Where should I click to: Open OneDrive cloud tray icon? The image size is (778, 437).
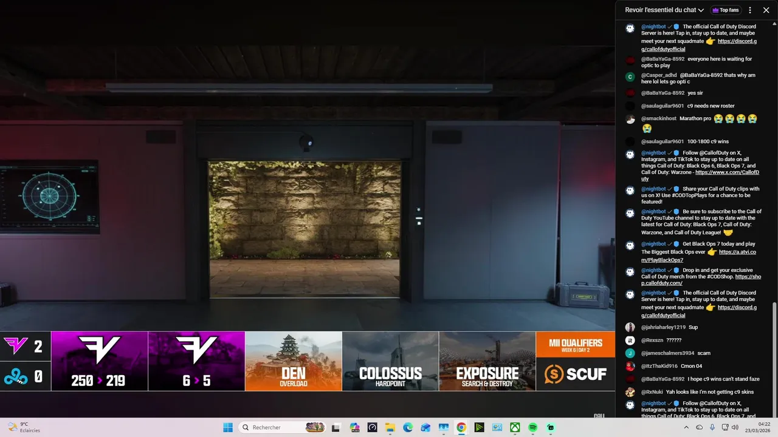pos(700,427)
